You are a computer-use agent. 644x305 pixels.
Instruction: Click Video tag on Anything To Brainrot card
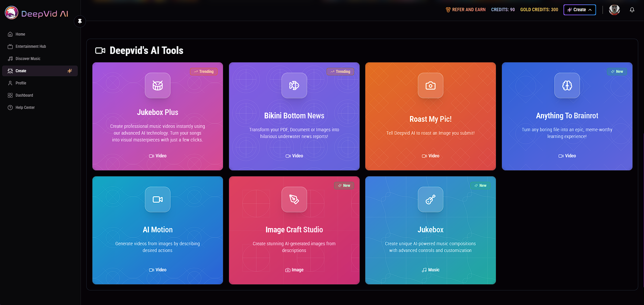pyautogui.click(x=567, y=156)
